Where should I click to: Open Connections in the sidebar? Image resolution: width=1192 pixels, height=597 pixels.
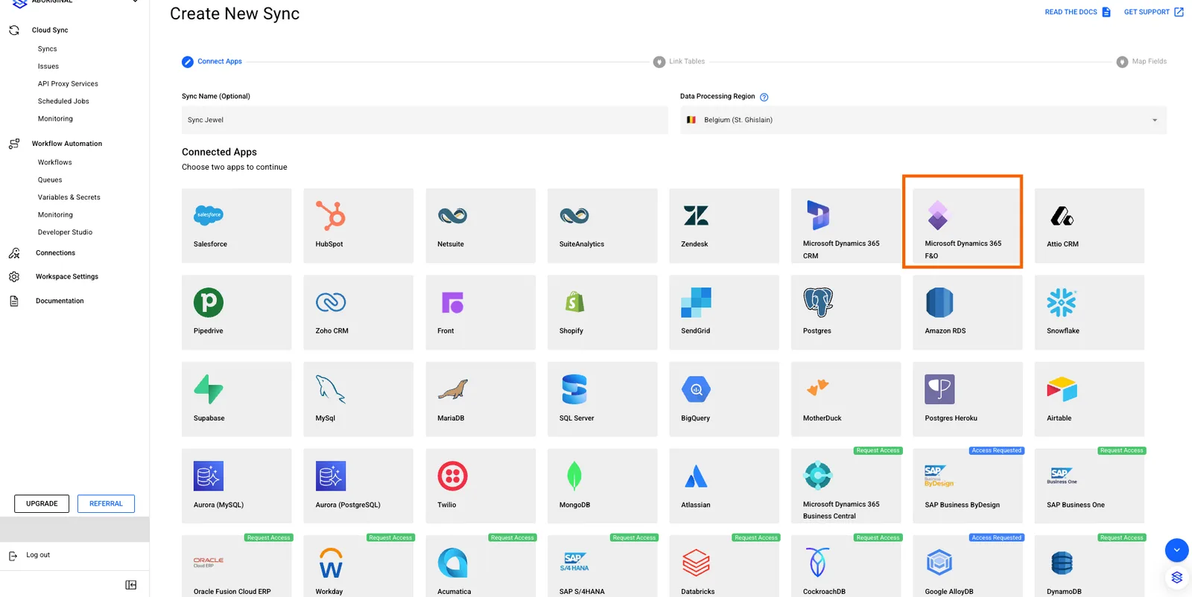click(x=55, y=253)
